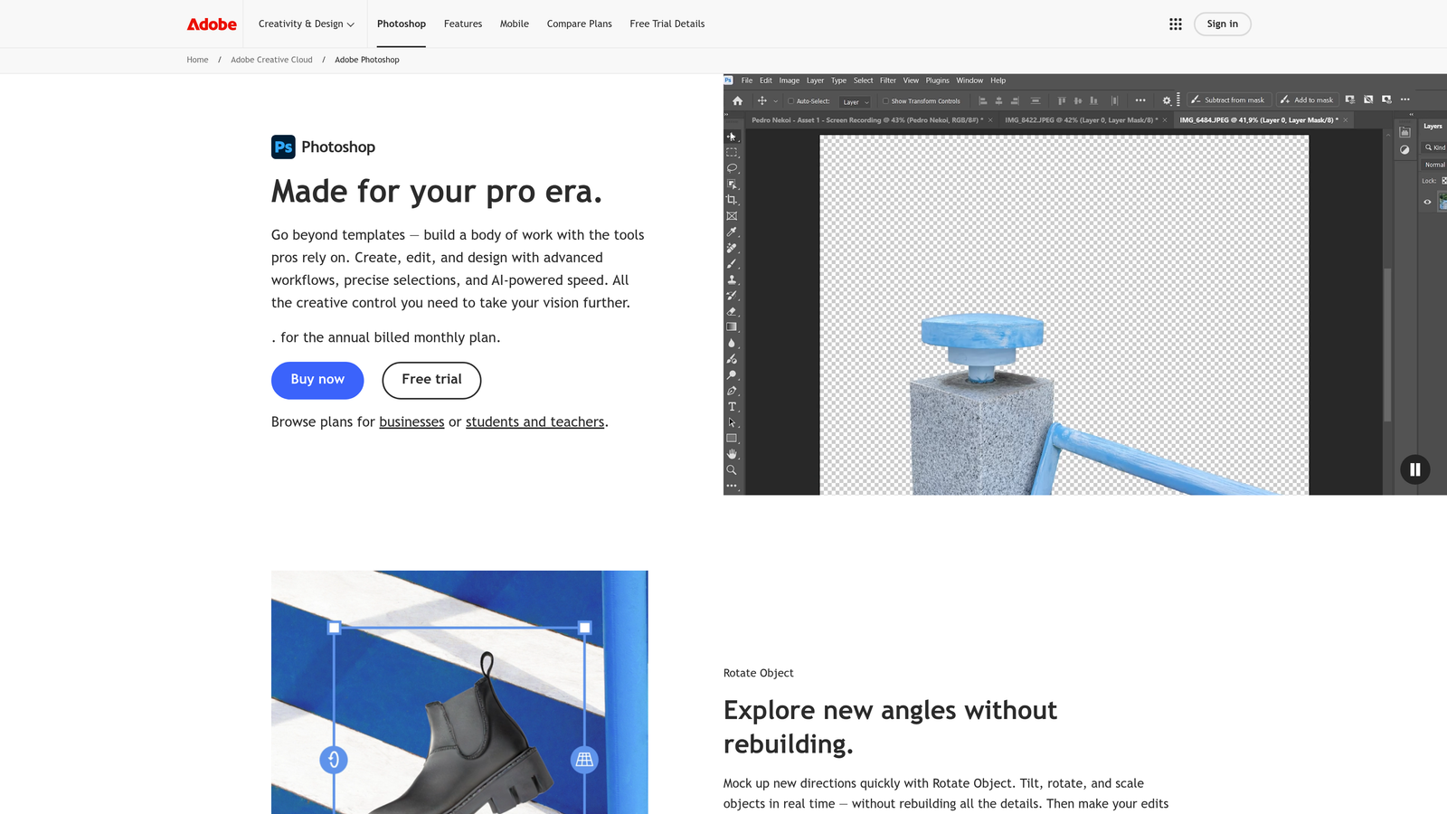
Task: Select the Crop tool
Action: [732, 200]
